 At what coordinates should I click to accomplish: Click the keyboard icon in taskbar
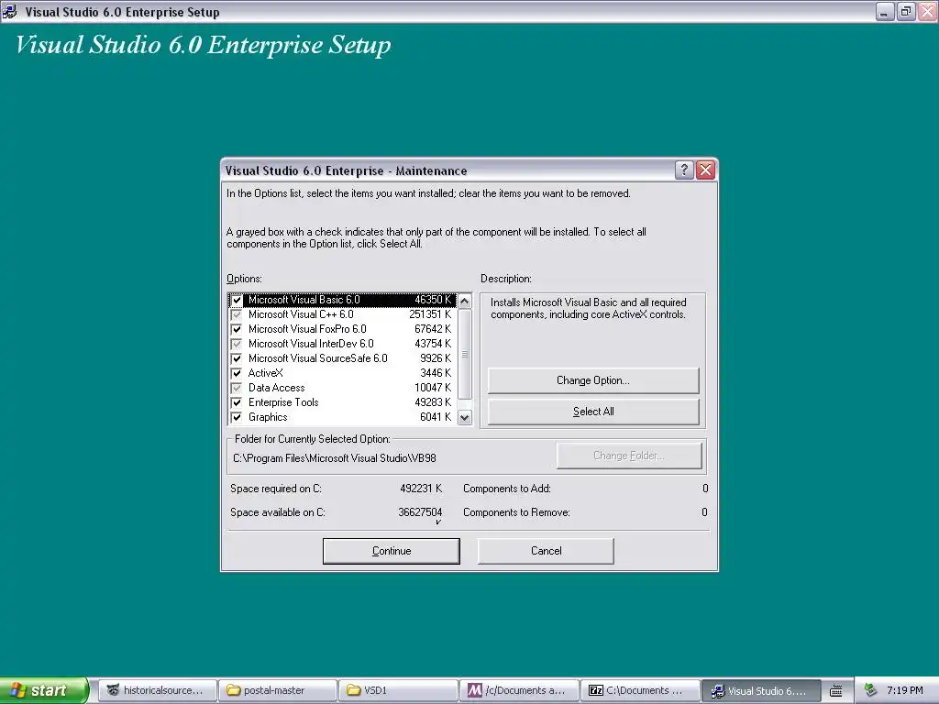836,691
